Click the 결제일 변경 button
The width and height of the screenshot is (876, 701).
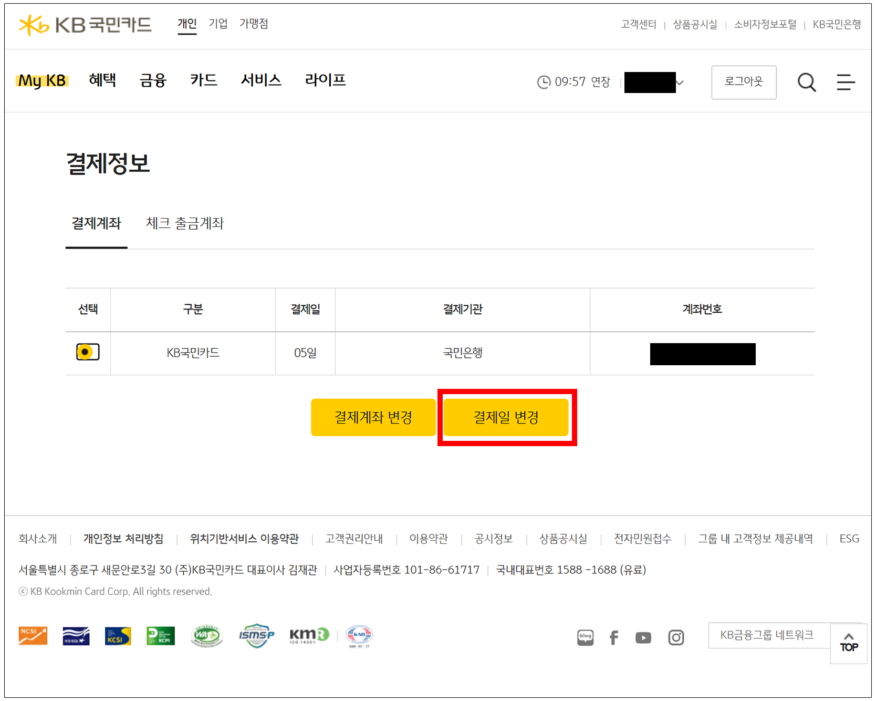point(506,417)
